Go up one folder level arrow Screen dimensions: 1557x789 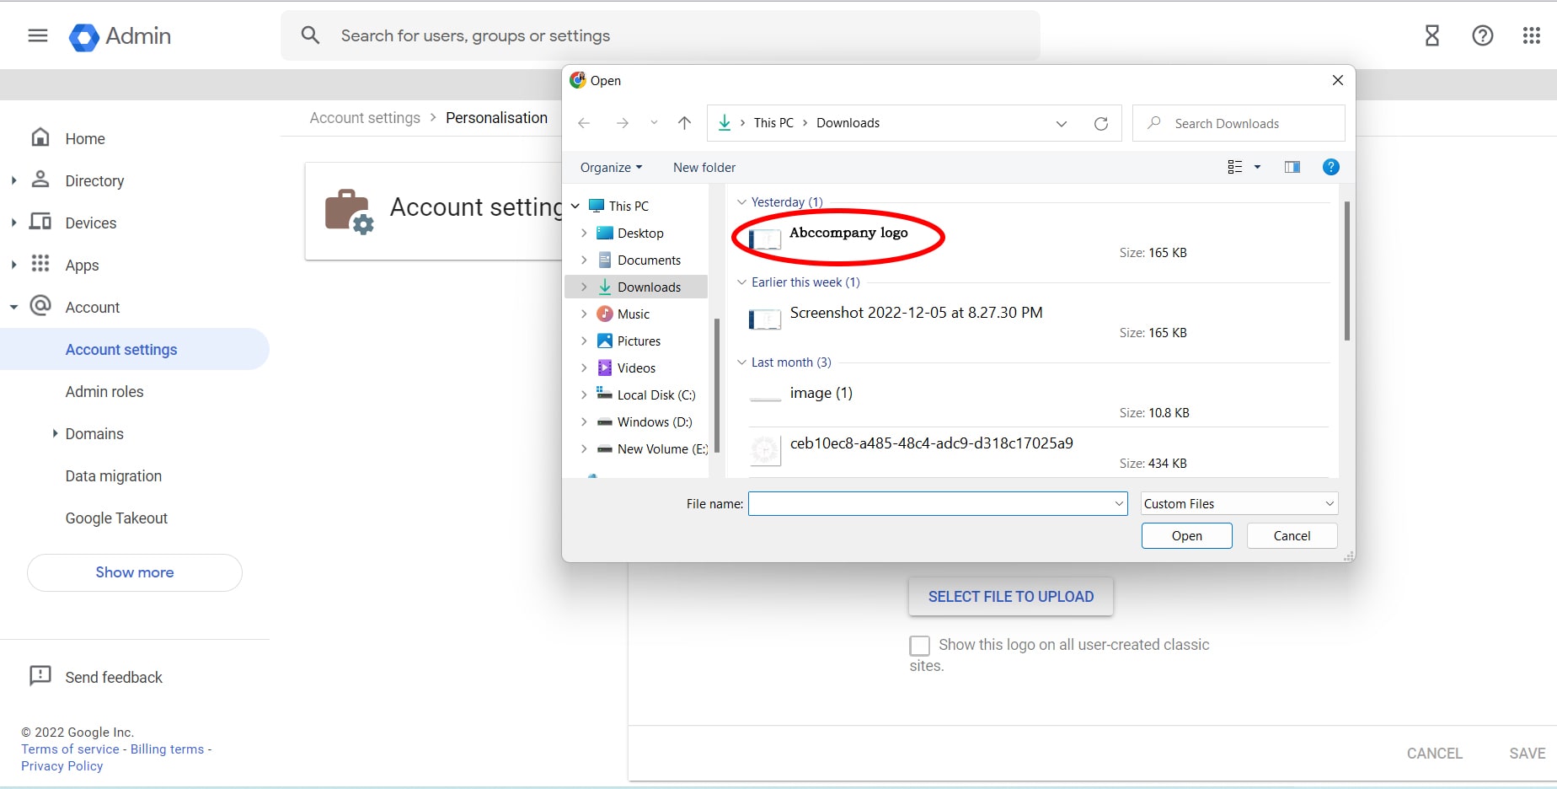point(684,123)
